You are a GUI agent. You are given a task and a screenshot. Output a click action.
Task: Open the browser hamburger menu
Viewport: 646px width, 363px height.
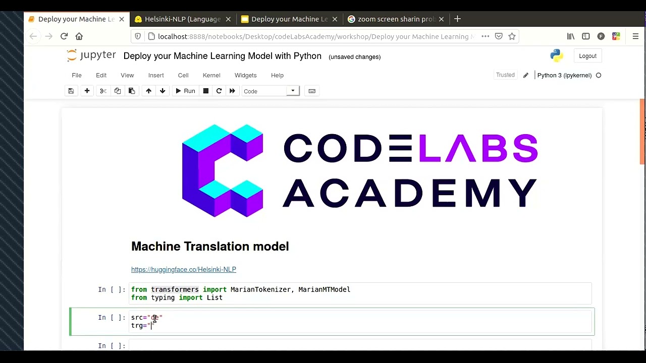pyautogui.click(x=635, y=36)
